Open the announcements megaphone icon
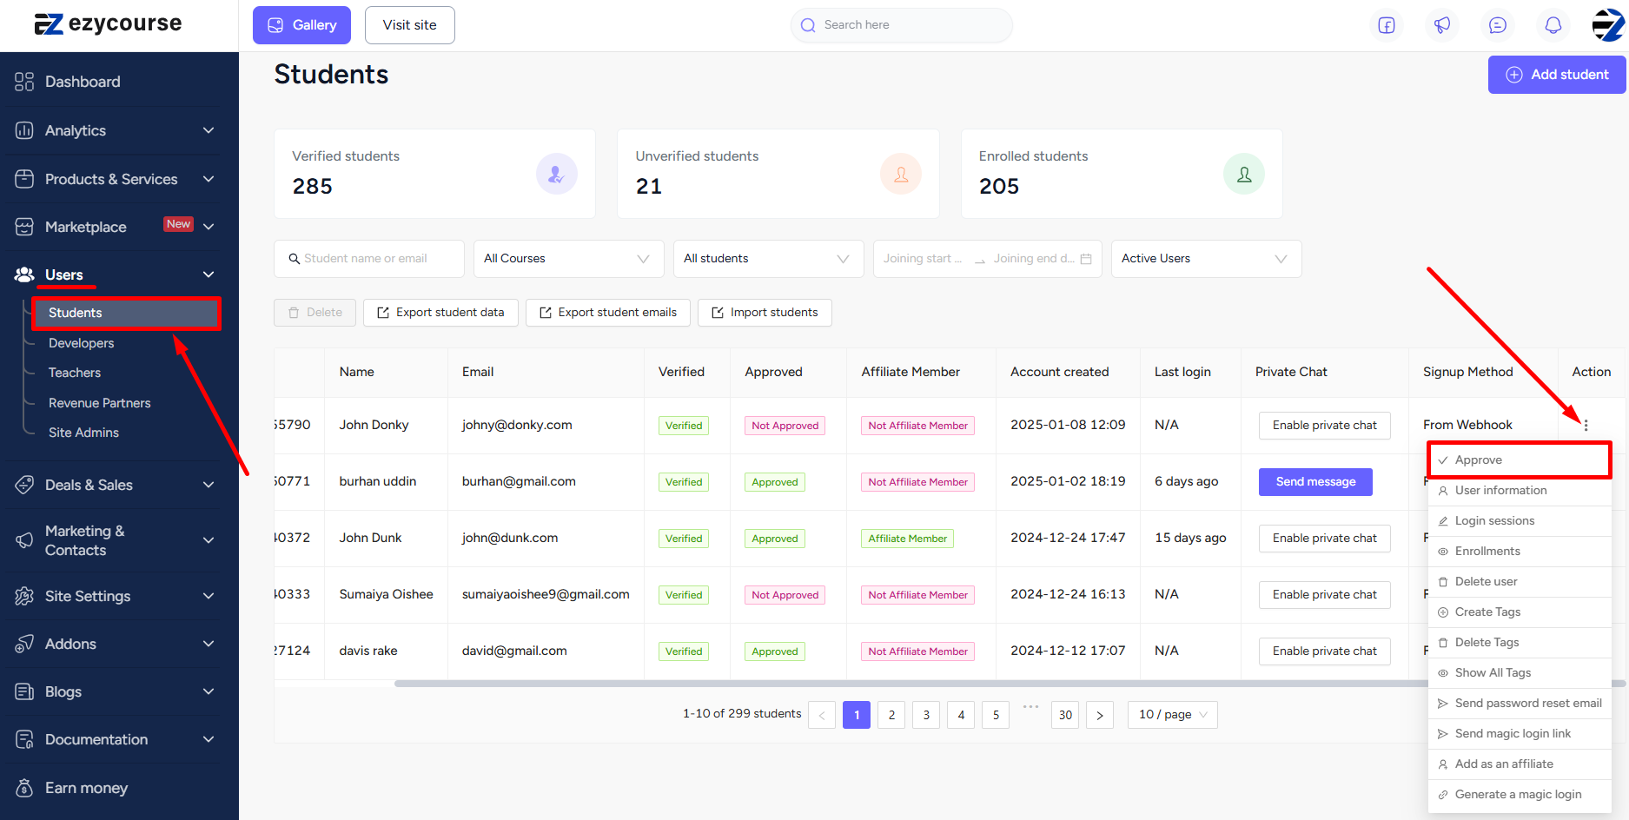Viewport: 1629px width, 820px height. coord(1442,25)
